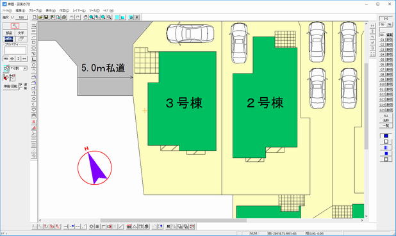Toggle visibility button for layer G5
The image size is (396, 236).
pos(389,59)
